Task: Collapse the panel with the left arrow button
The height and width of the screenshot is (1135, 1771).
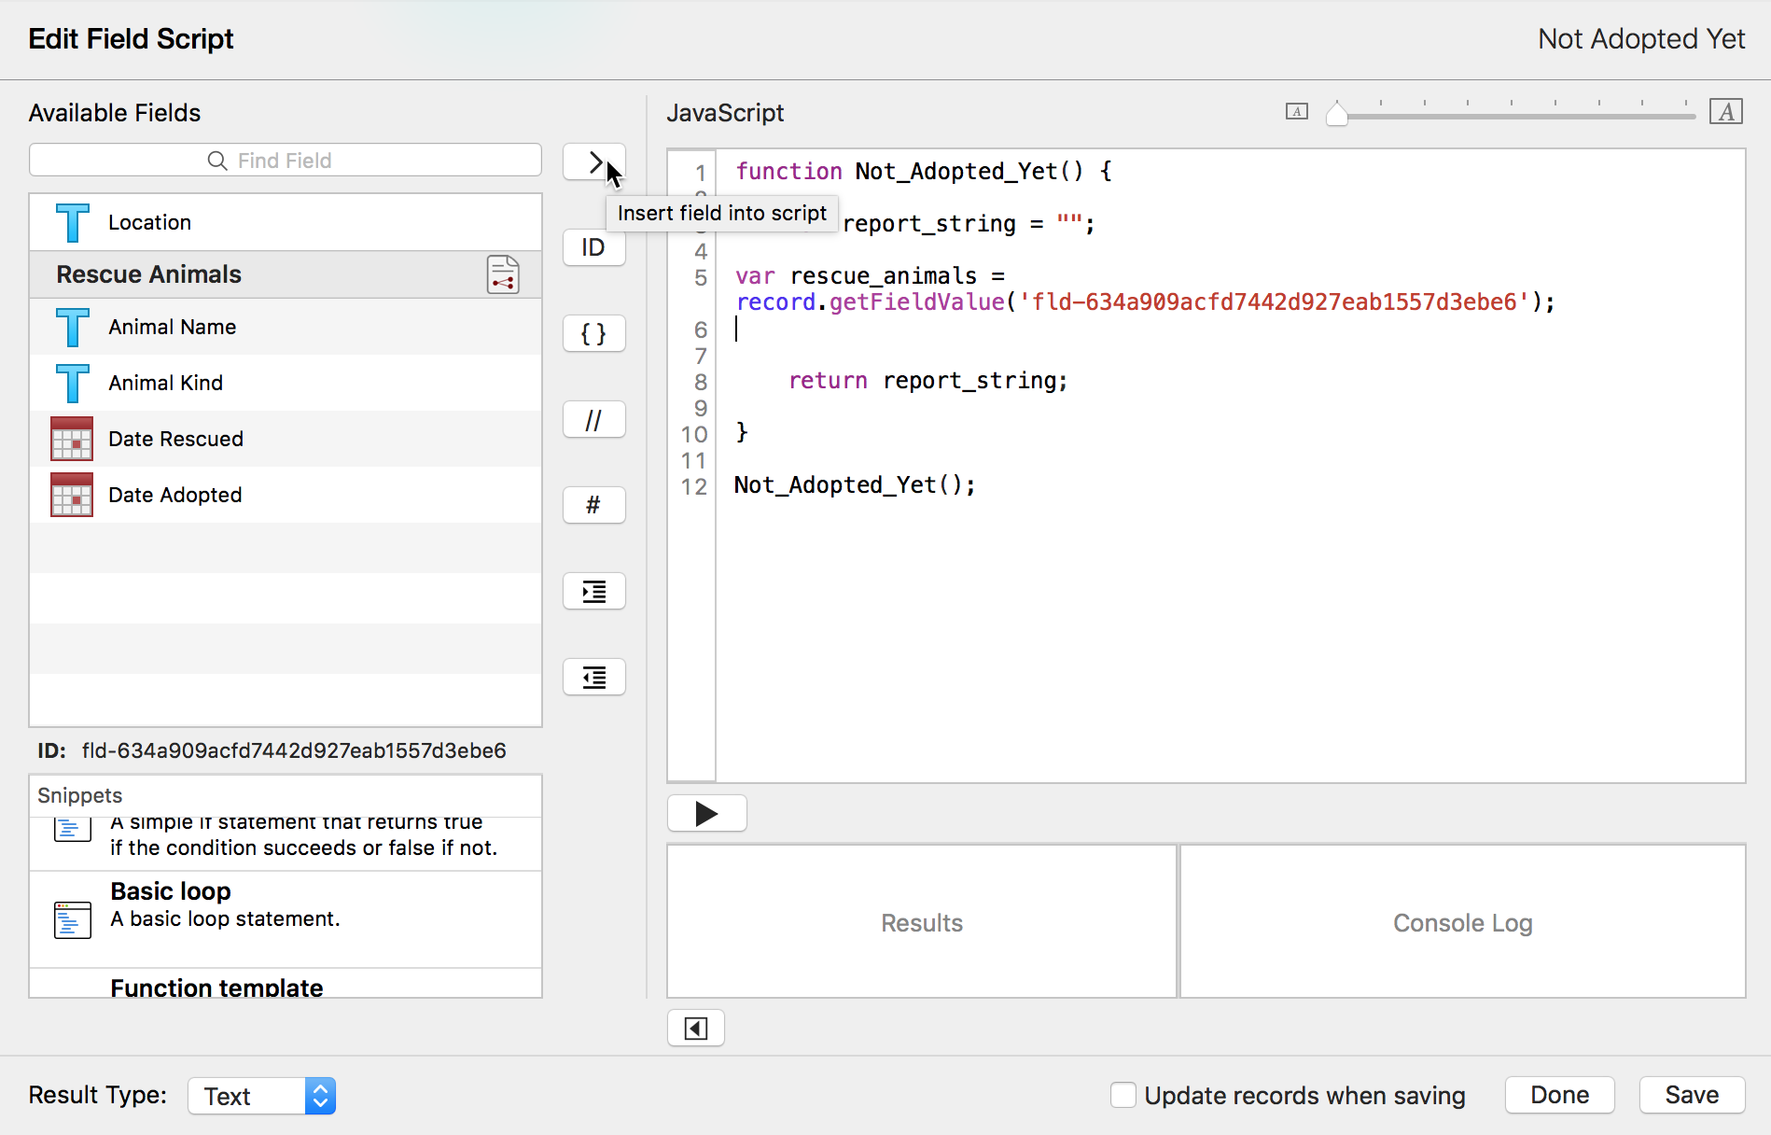Action: click(696, 1028)
